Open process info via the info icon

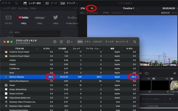click(x=61, y=42)
